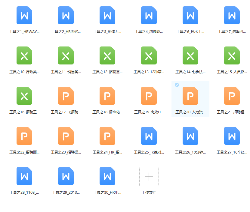This screenshot has height=212, width=250.
Task: Select Excel file icon 工具之11_销售类
Action: pos(66,55)
